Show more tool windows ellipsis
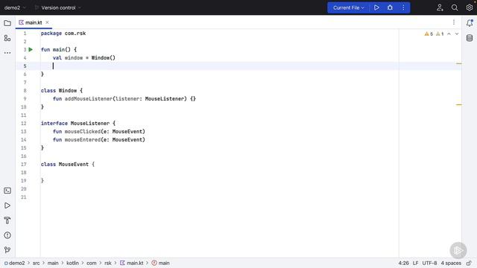Screen dimensions: 477x268 7,53
